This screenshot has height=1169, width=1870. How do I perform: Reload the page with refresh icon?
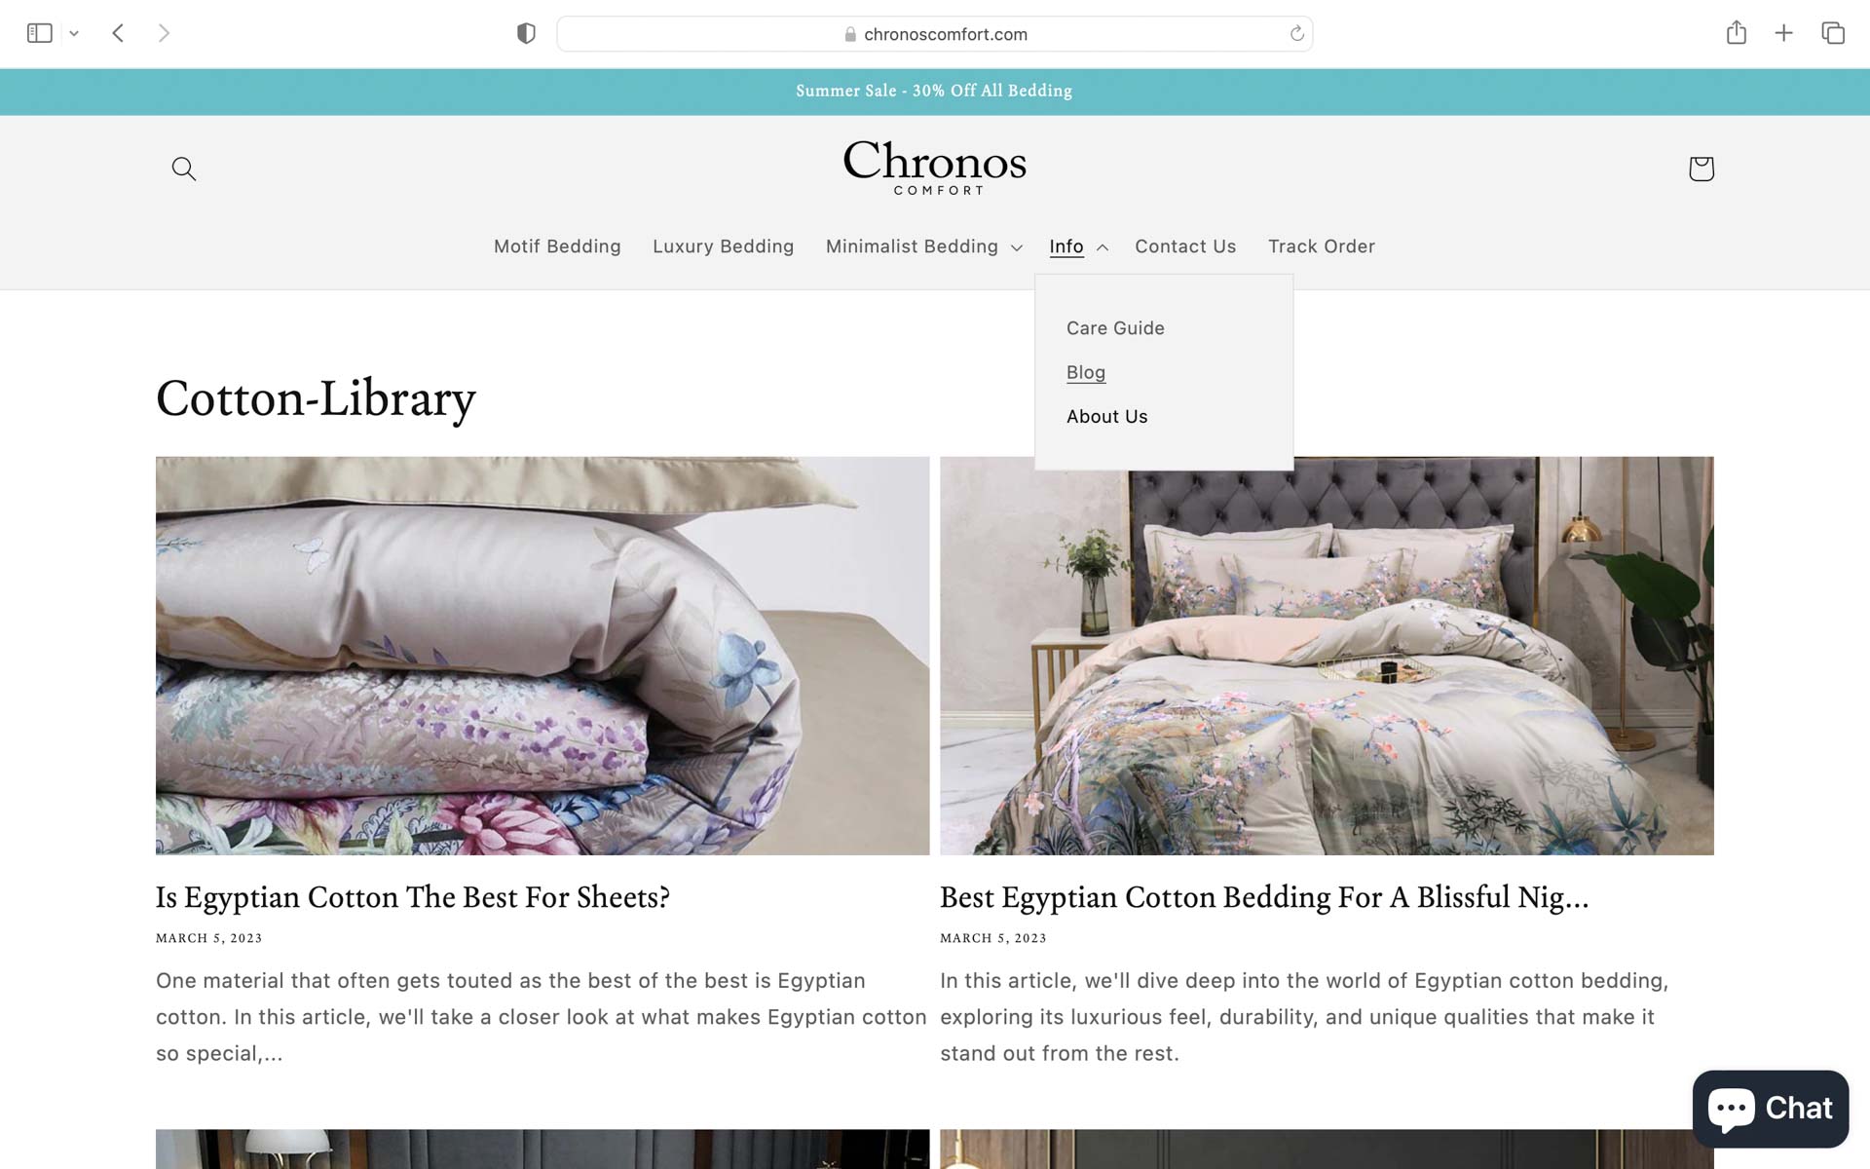(1296, 33)
